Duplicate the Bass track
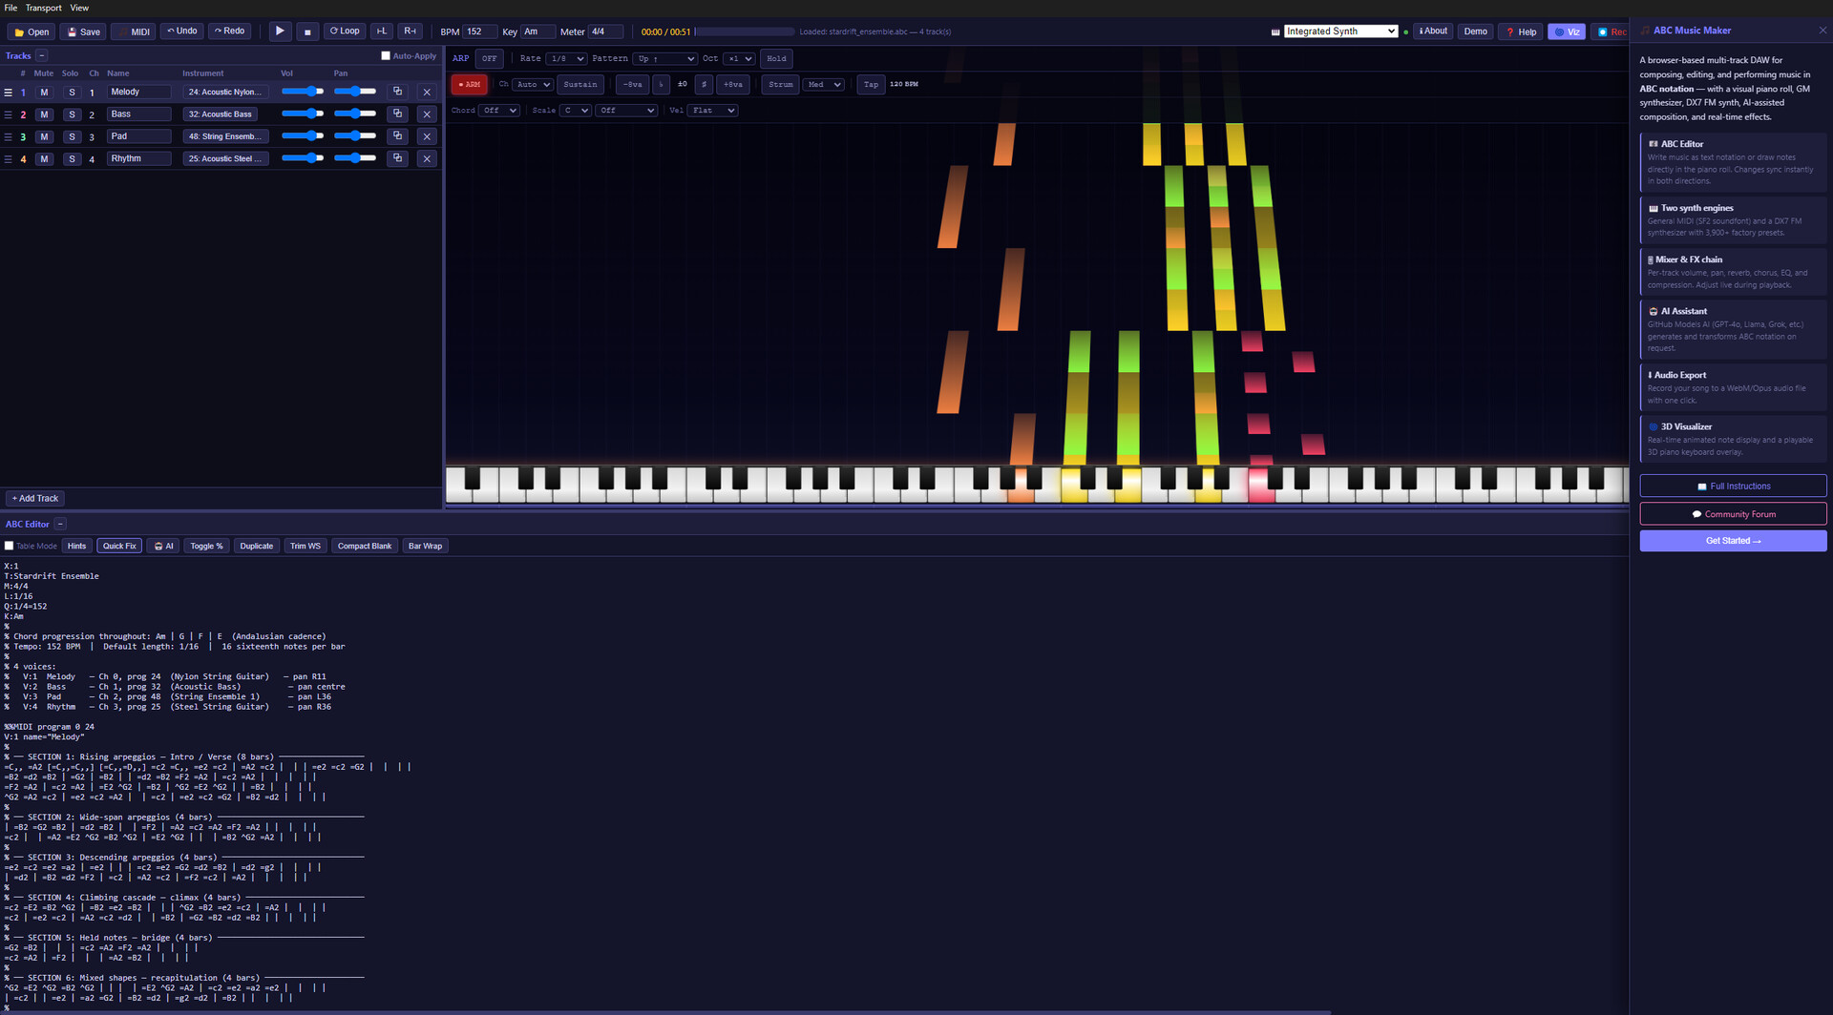 point(398,114)
